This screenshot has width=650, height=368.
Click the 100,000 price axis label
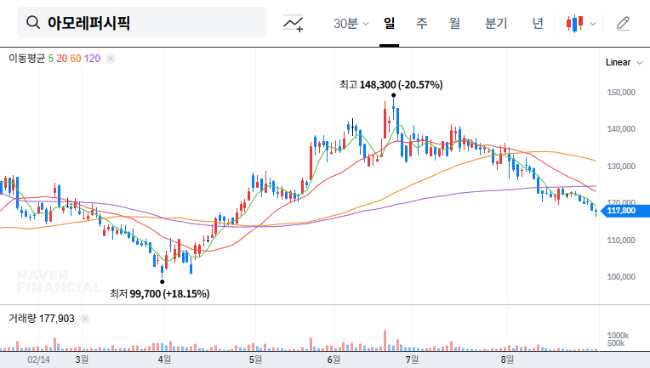[x=621, y=277]
